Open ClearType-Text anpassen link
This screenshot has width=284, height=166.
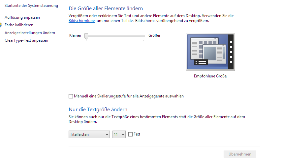(26, 40)
